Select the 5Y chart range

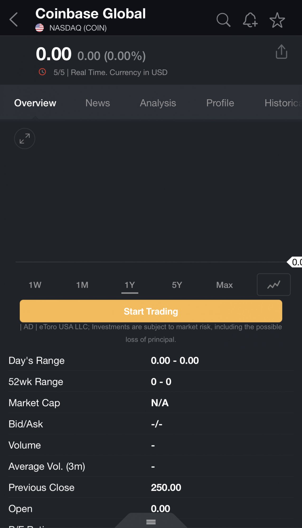[177, 285]
